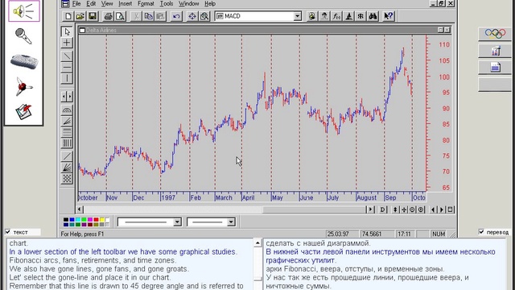Screen dimensions: 515x290
Task: Select the vertical line tool
Action: [67, 79]
